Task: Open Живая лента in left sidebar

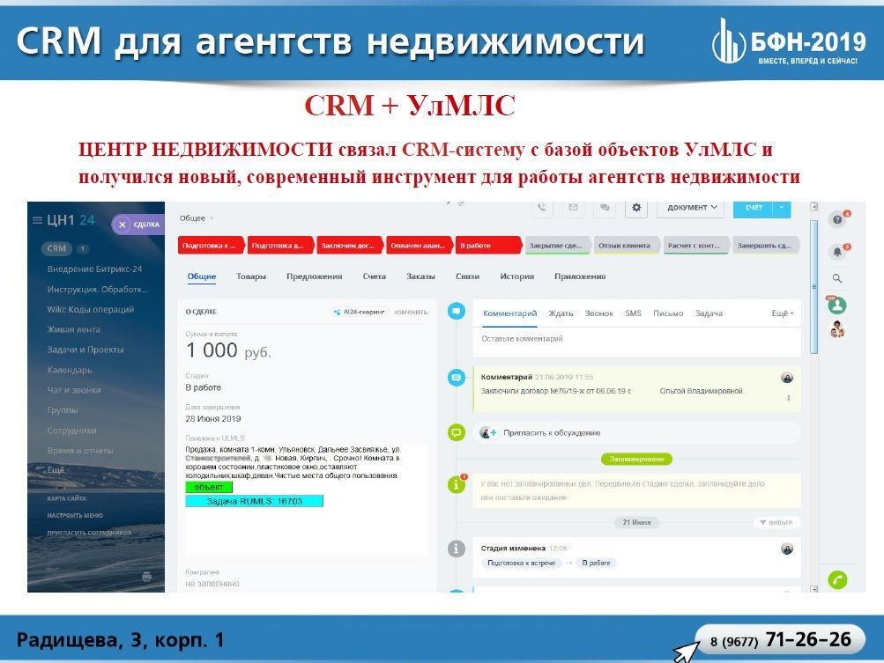Action: click(74, 329)
